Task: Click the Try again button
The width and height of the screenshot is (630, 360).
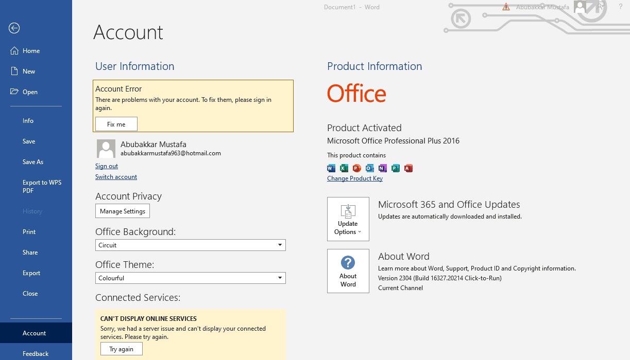Action: click(x=122, y=349)
